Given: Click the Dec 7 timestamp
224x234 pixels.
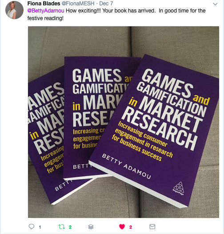Looking at the screenshot, I should coord(106,4).
